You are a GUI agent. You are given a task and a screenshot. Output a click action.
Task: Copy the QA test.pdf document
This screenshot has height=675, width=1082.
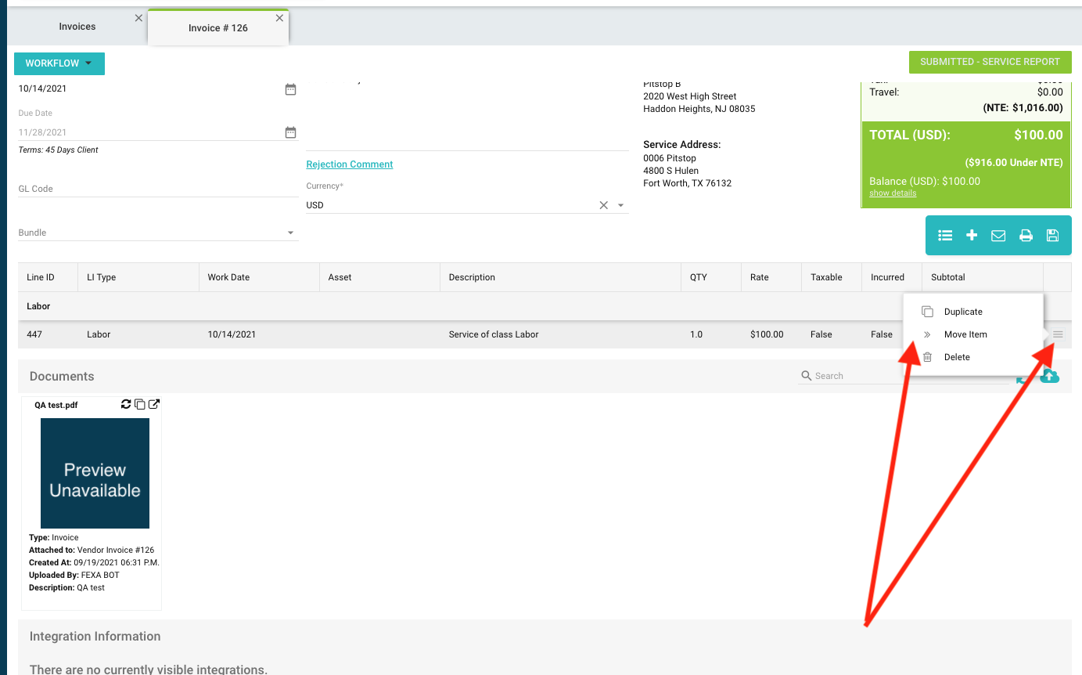coord(140,404)
